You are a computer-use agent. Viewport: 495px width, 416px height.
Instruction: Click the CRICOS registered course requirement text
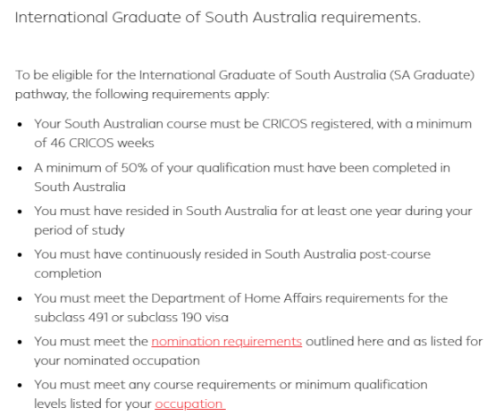click(x=253, y=133)
